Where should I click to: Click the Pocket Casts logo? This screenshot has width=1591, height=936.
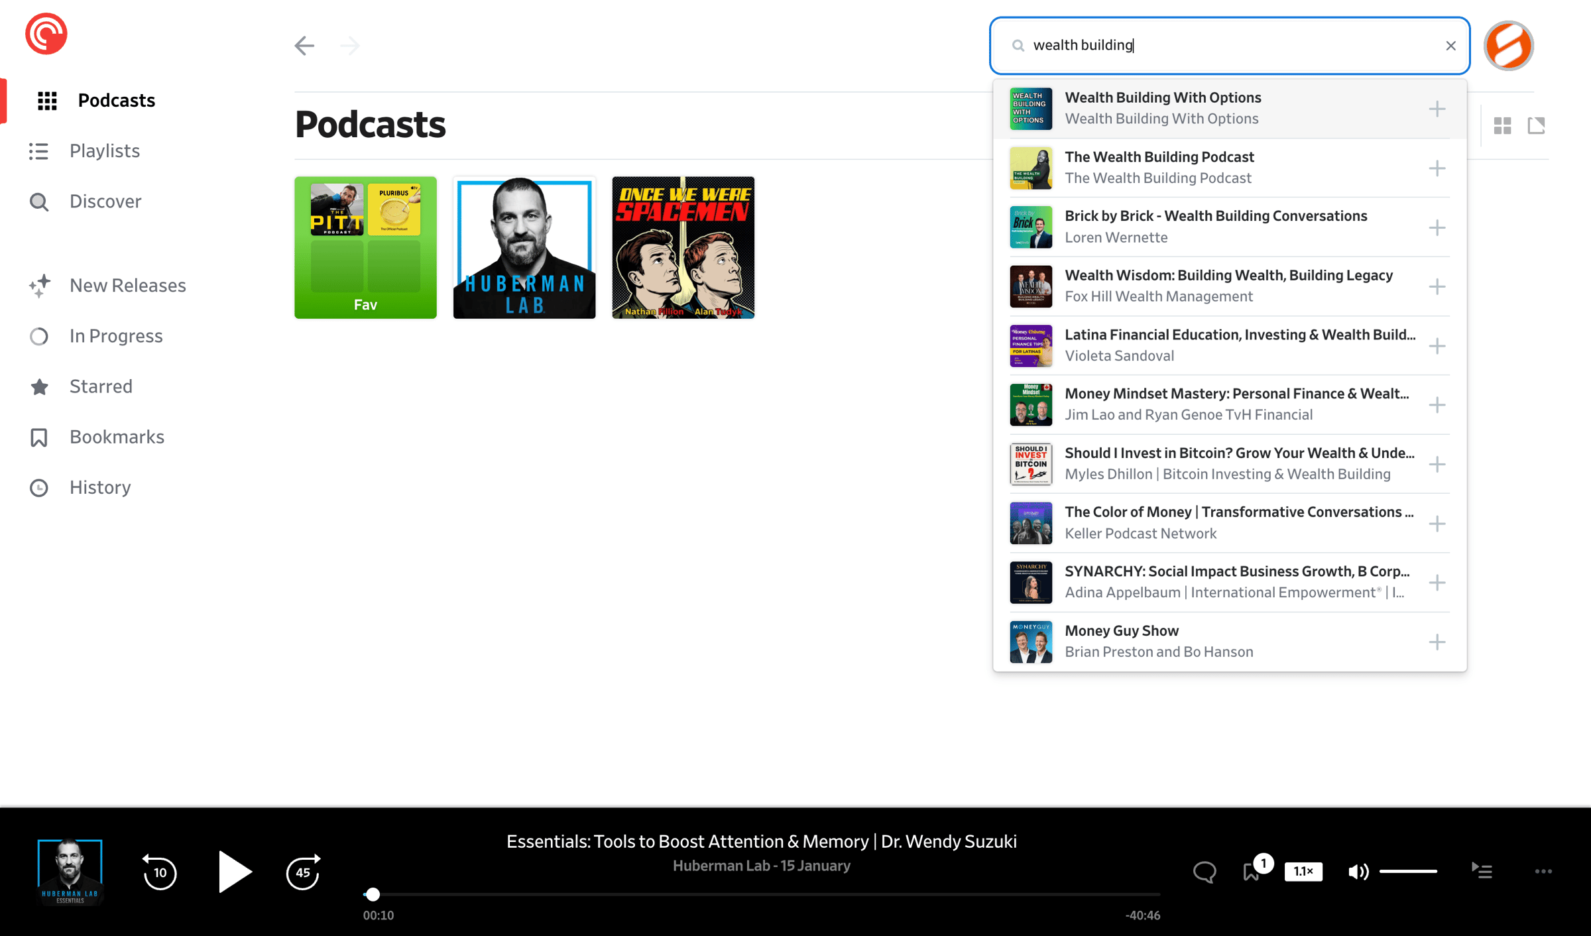point(46,34)
